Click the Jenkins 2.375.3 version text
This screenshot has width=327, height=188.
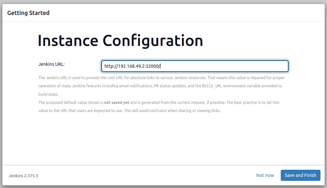[23, 176]
